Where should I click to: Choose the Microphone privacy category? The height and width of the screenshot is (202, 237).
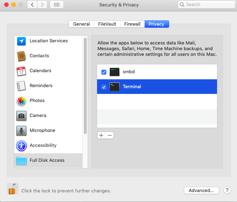pos(42,131)
